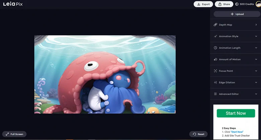The width and height of the screenshot is (261, 140).
Task: Click the Upload button
Action: 237,14
